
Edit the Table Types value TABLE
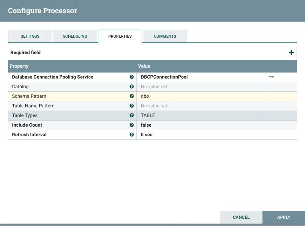pos(201,115)
